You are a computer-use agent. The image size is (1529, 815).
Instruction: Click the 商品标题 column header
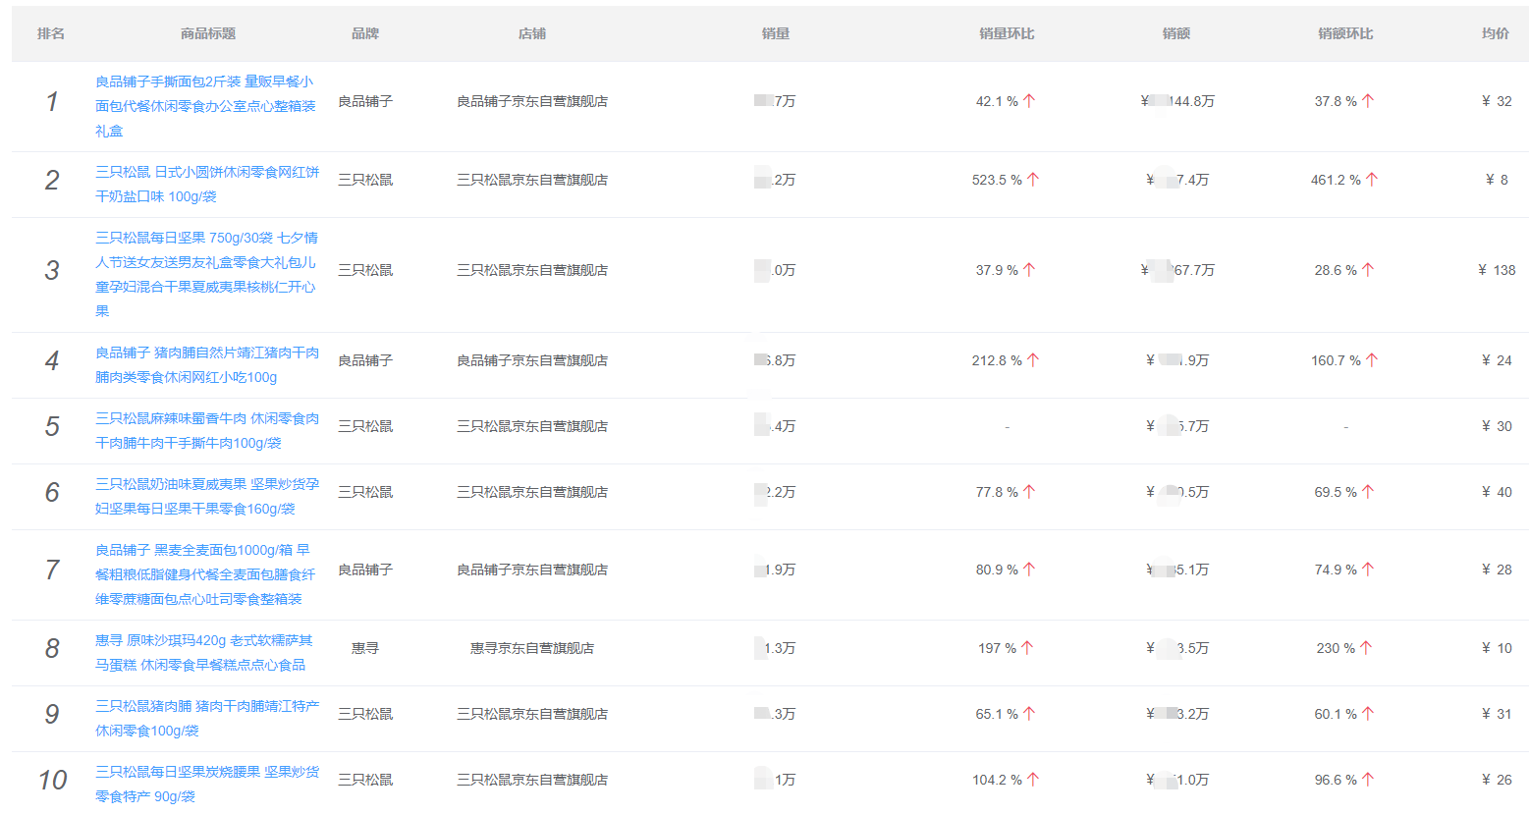pyautogui.click(x=208, y=33)
